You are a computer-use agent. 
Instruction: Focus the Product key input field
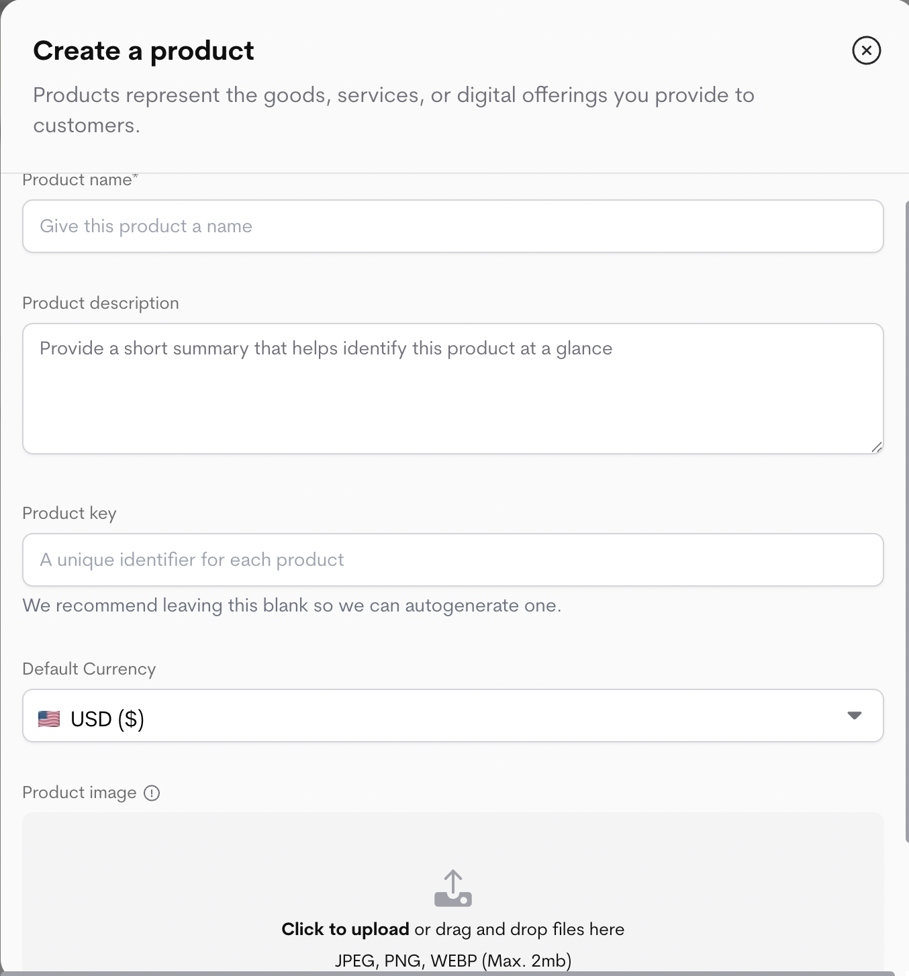pyautogui.click(x=453, y=560)
